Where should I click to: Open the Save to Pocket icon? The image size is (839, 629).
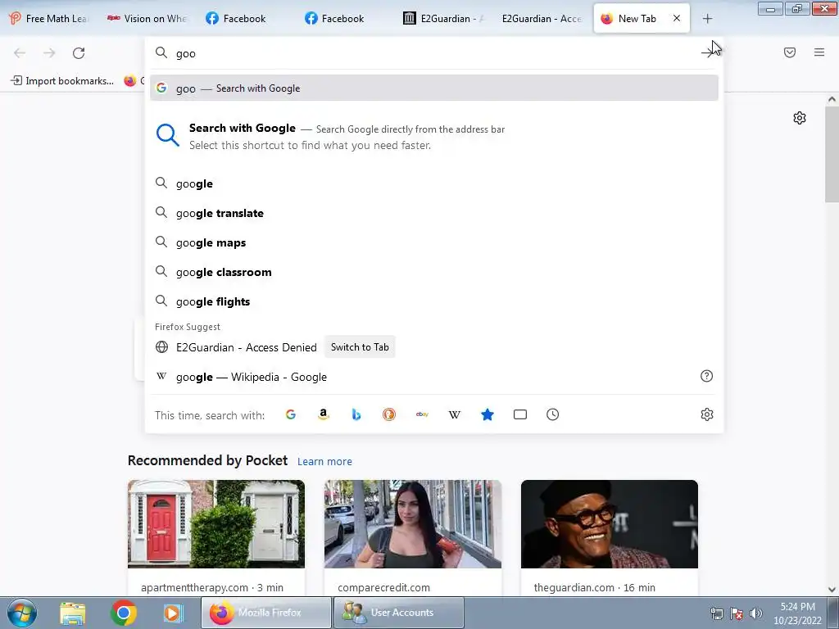(790, 52)
